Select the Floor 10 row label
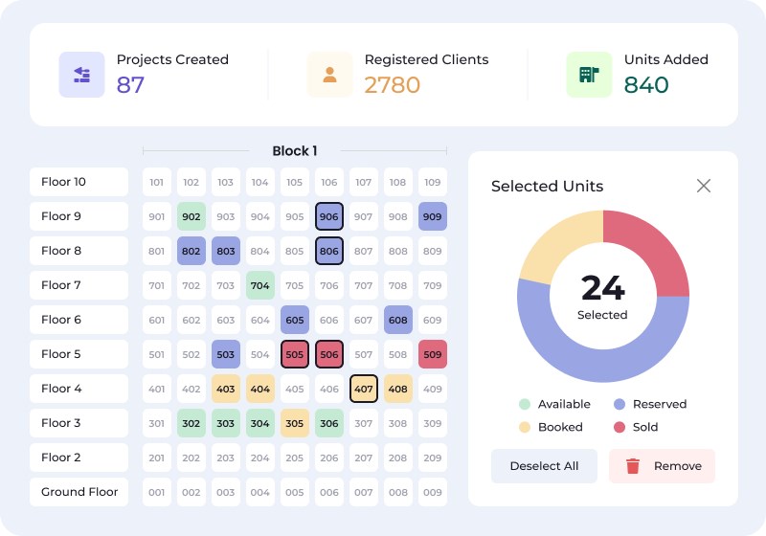766x536 pixels. point(79,182)
